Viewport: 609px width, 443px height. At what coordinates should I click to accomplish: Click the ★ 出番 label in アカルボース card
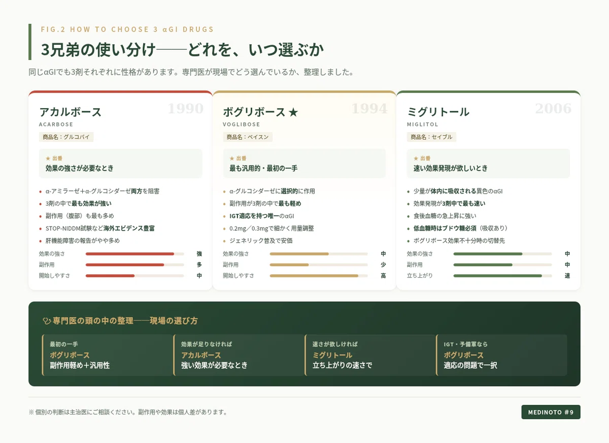(54, 159)
